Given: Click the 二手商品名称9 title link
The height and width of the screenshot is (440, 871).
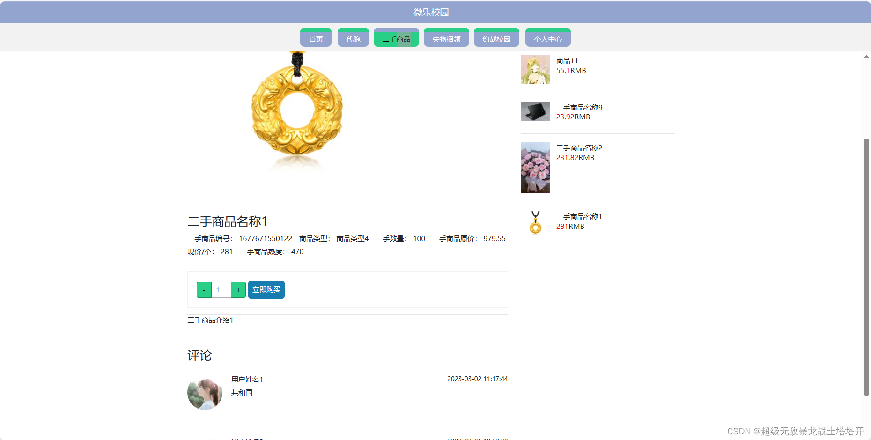Looking at the screenshot, I should coord(579,107).
